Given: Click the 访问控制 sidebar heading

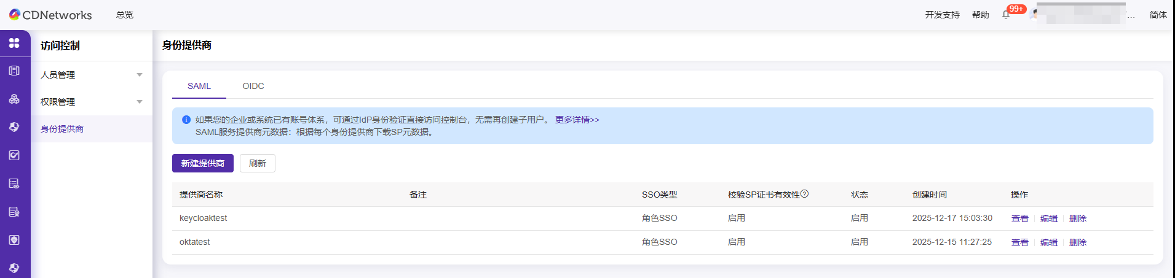Looking at the screenshot, I should click(60, 45).
